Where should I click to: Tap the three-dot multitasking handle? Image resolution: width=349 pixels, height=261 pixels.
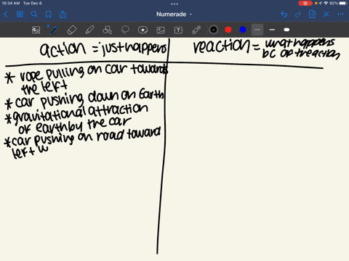click(174, 4)
